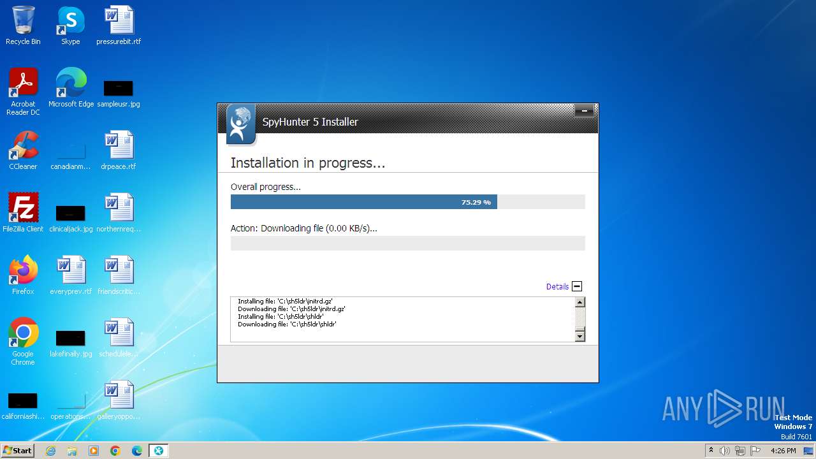This screenshot has height=459, width=816.
Task: Minimize the SpyHunter 5 Installer window
Action: [x=584, y=111]
